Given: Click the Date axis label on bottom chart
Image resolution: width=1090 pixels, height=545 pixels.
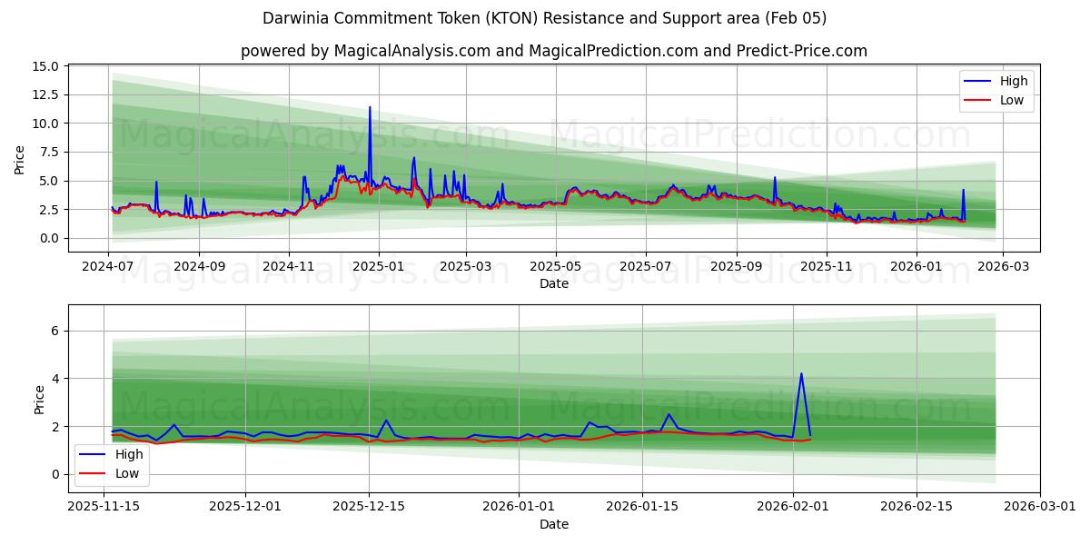Looking at the screenshot, I should click(x=555, y=524).
